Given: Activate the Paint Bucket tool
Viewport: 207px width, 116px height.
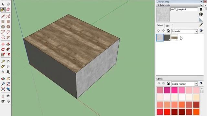Looking at the screenshot, I should point(3,9).
